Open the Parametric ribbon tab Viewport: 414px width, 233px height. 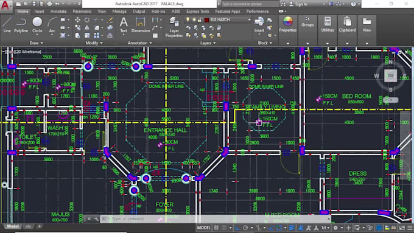82,12
